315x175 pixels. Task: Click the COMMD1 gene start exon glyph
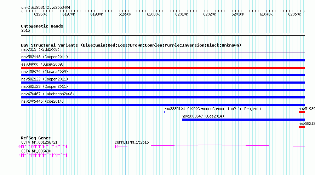pos(116,146)
